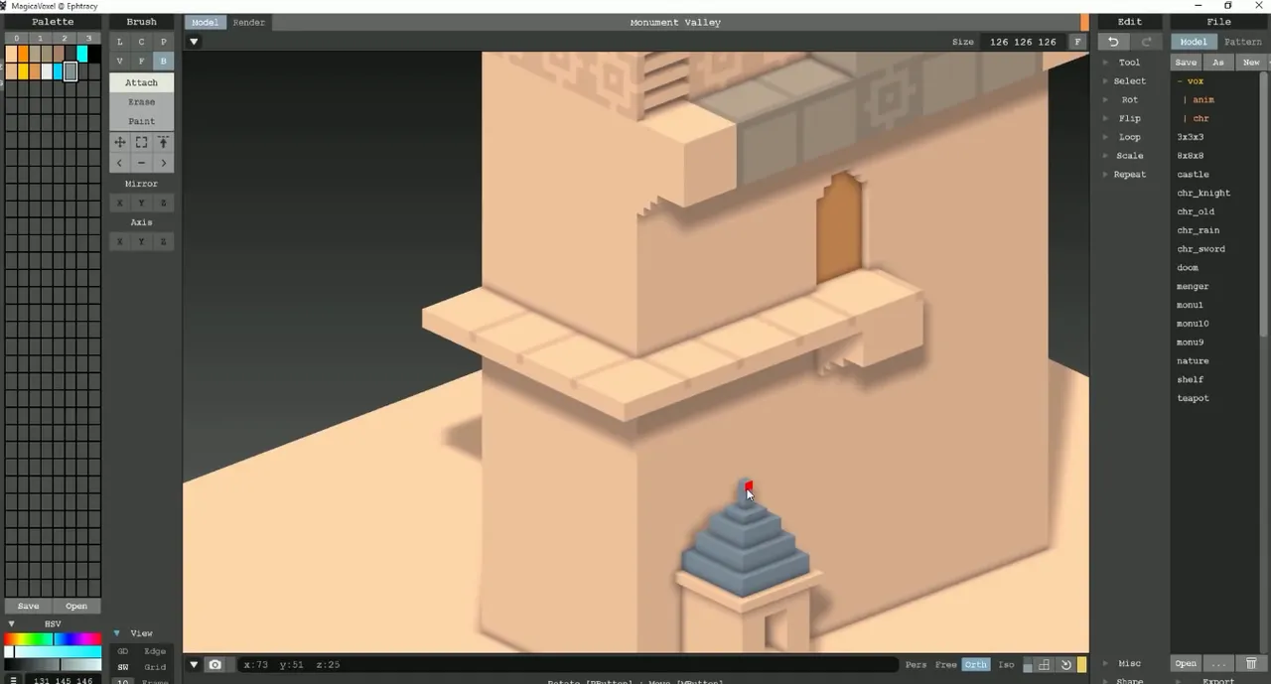Click the ellipsis button beside Open in File panel
Viewport: 1271px width, 684px height.
[x=1218, y=663]
